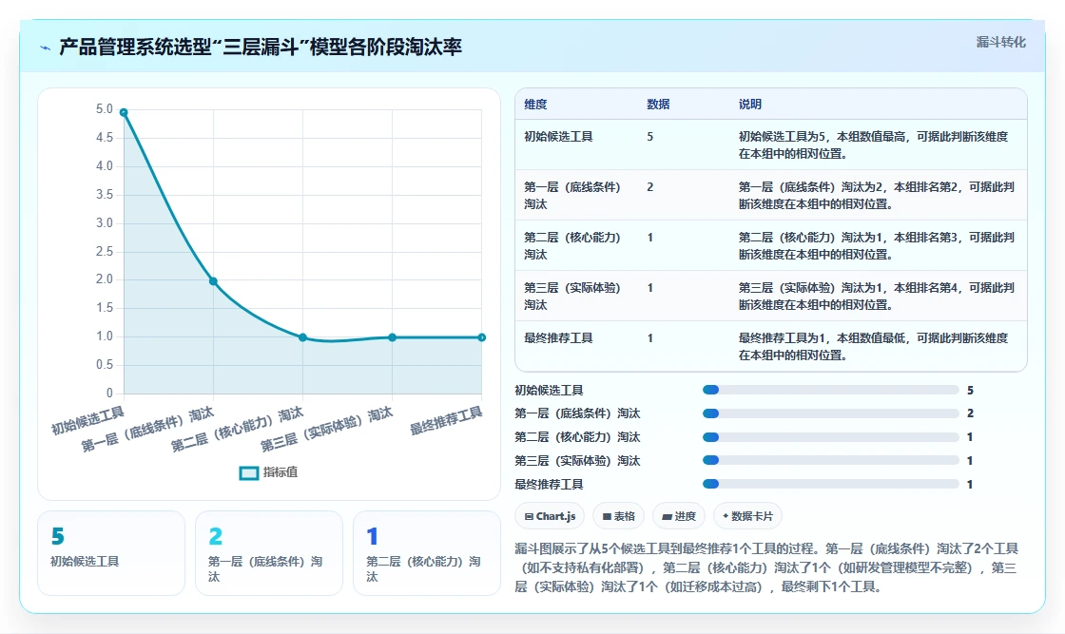This screenshot has width=1065, height=634.
Task: Click the chart data point at 5.0
Action: pyautogui.click(x=124, y=113)
